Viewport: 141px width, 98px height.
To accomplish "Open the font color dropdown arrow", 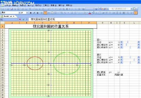I will point(92,13).
